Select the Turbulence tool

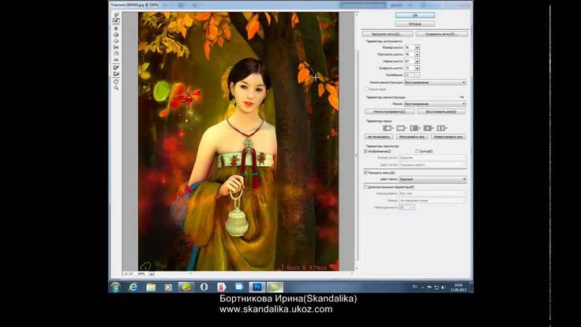116,60
